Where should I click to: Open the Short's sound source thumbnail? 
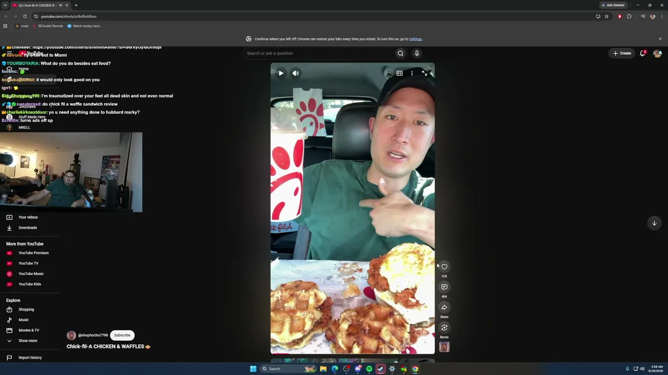[444, 347]
